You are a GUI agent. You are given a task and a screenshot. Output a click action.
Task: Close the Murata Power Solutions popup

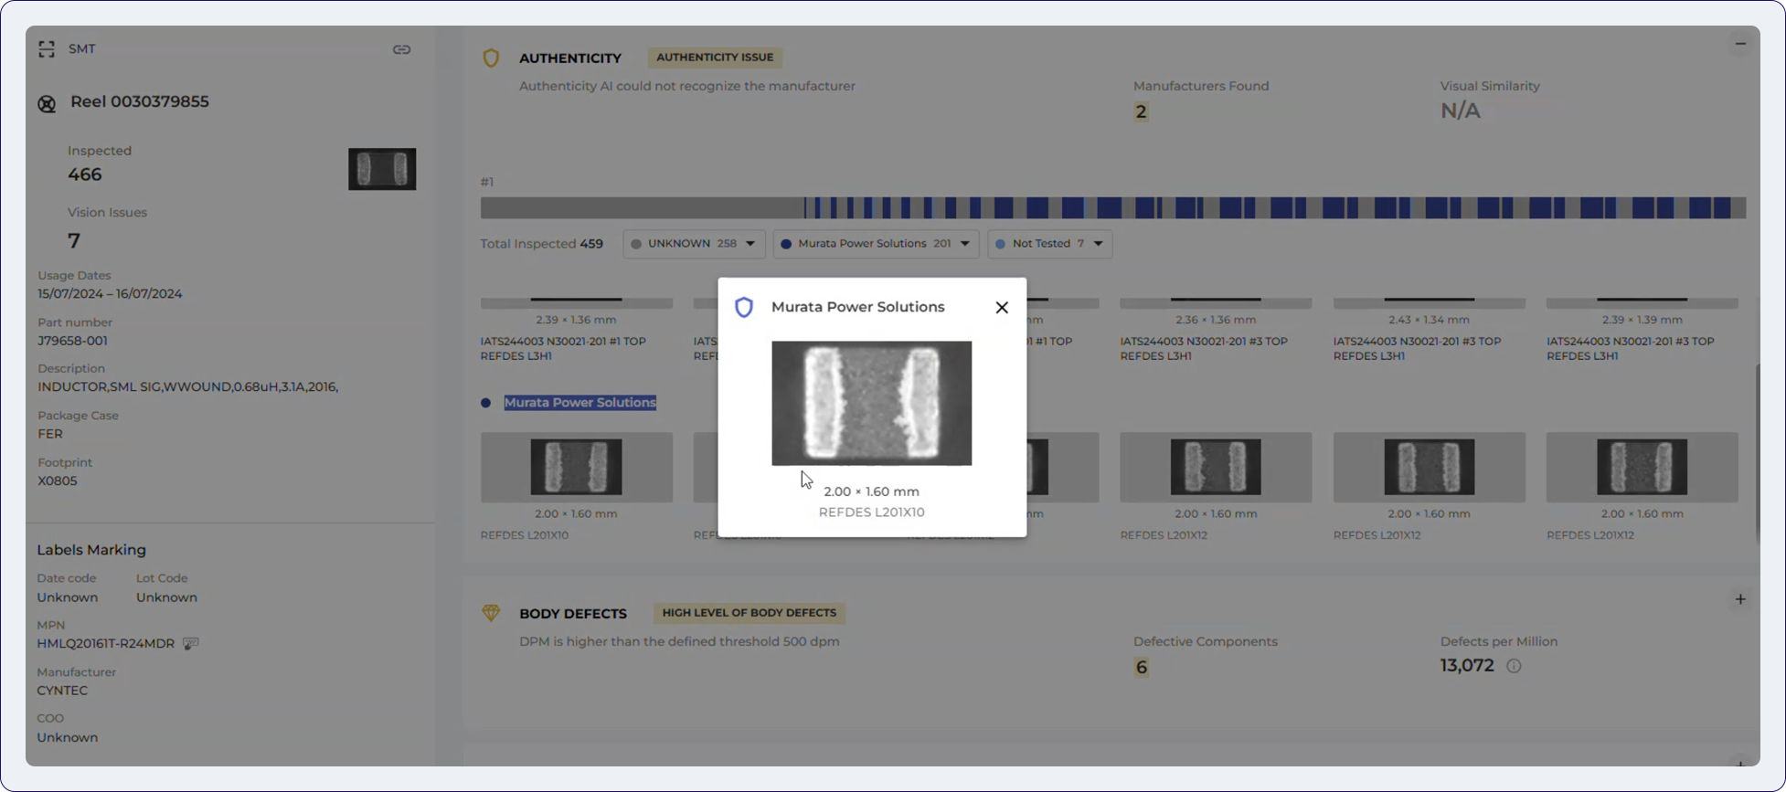[x=1002, y=308]
